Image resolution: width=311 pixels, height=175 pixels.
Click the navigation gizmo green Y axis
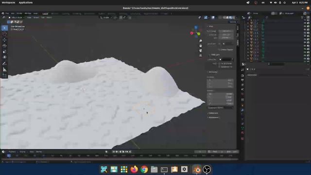(199, 34)
